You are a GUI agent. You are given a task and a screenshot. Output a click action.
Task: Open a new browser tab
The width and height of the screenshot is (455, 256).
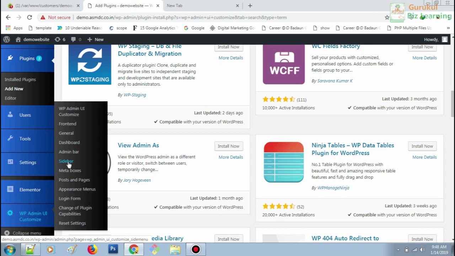(250, 6)
